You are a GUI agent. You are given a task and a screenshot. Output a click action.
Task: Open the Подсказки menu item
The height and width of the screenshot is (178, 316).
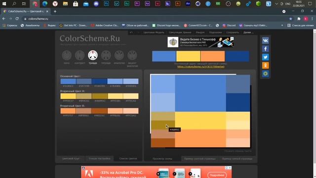click(x=215, y=33)
